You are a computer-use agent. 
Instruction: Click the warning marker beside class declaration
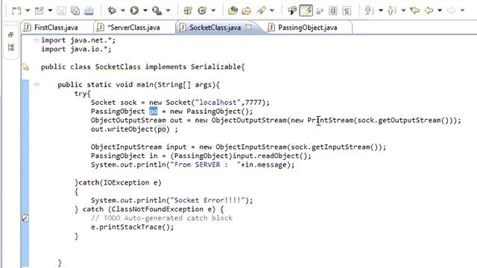(x=26, y=67)
